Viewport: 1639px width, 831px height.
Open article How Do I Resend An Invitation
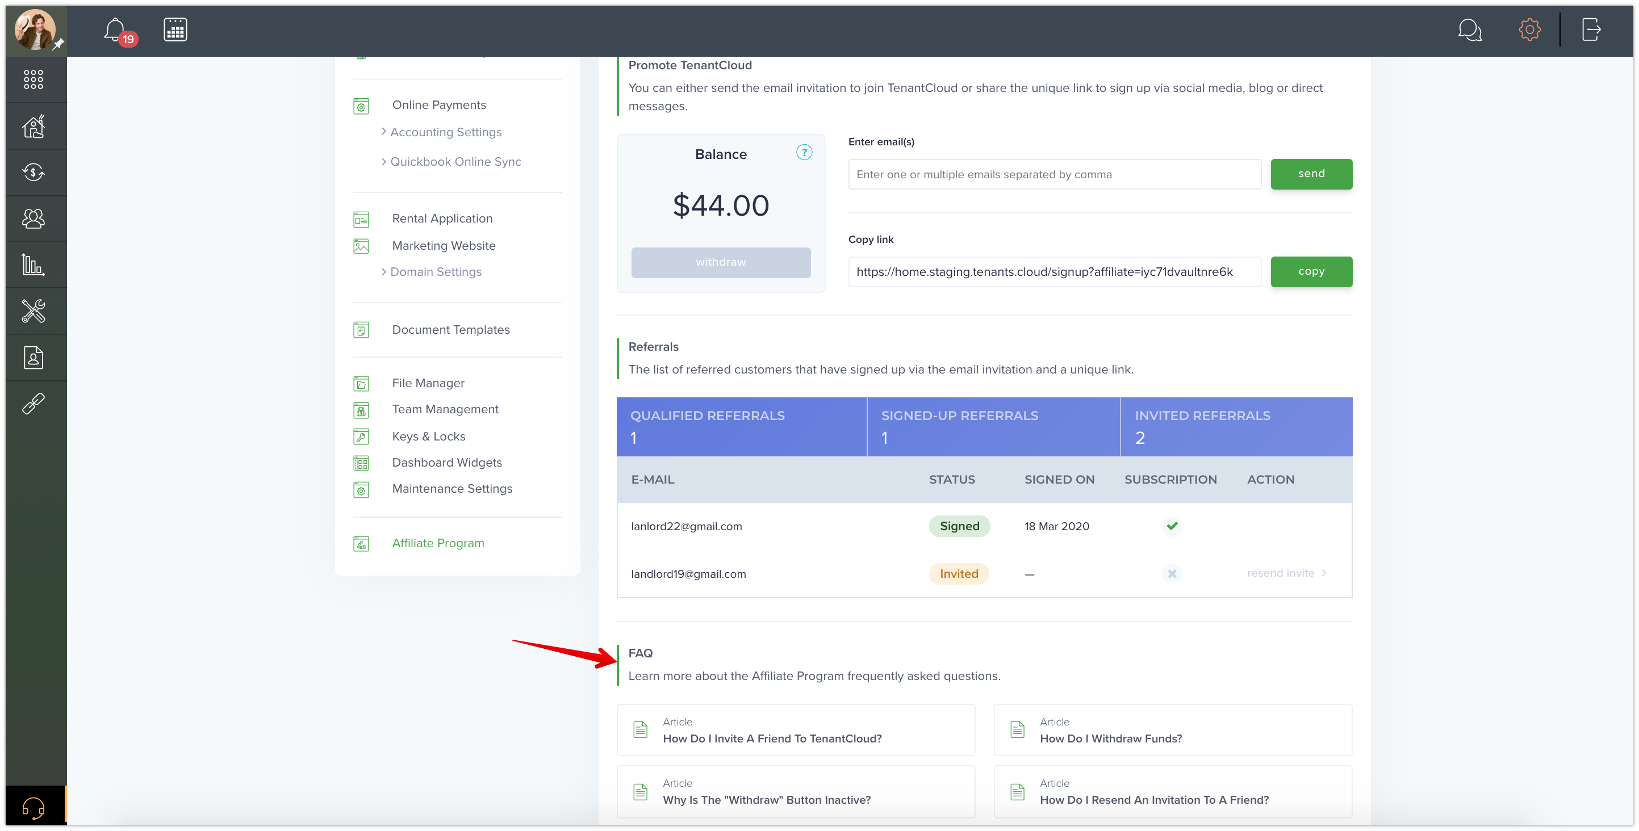coord(1172,792)
